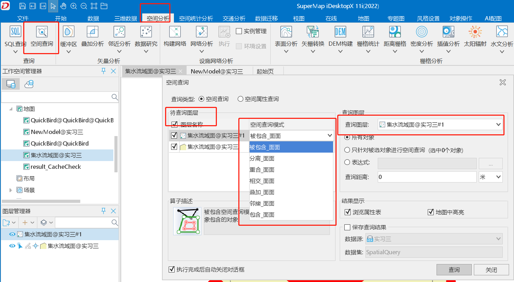This screenshot has width=514, height=282.
Task: Hide the 集水流域面@实习三#1 layer eye icon
Action: (12, 234)
